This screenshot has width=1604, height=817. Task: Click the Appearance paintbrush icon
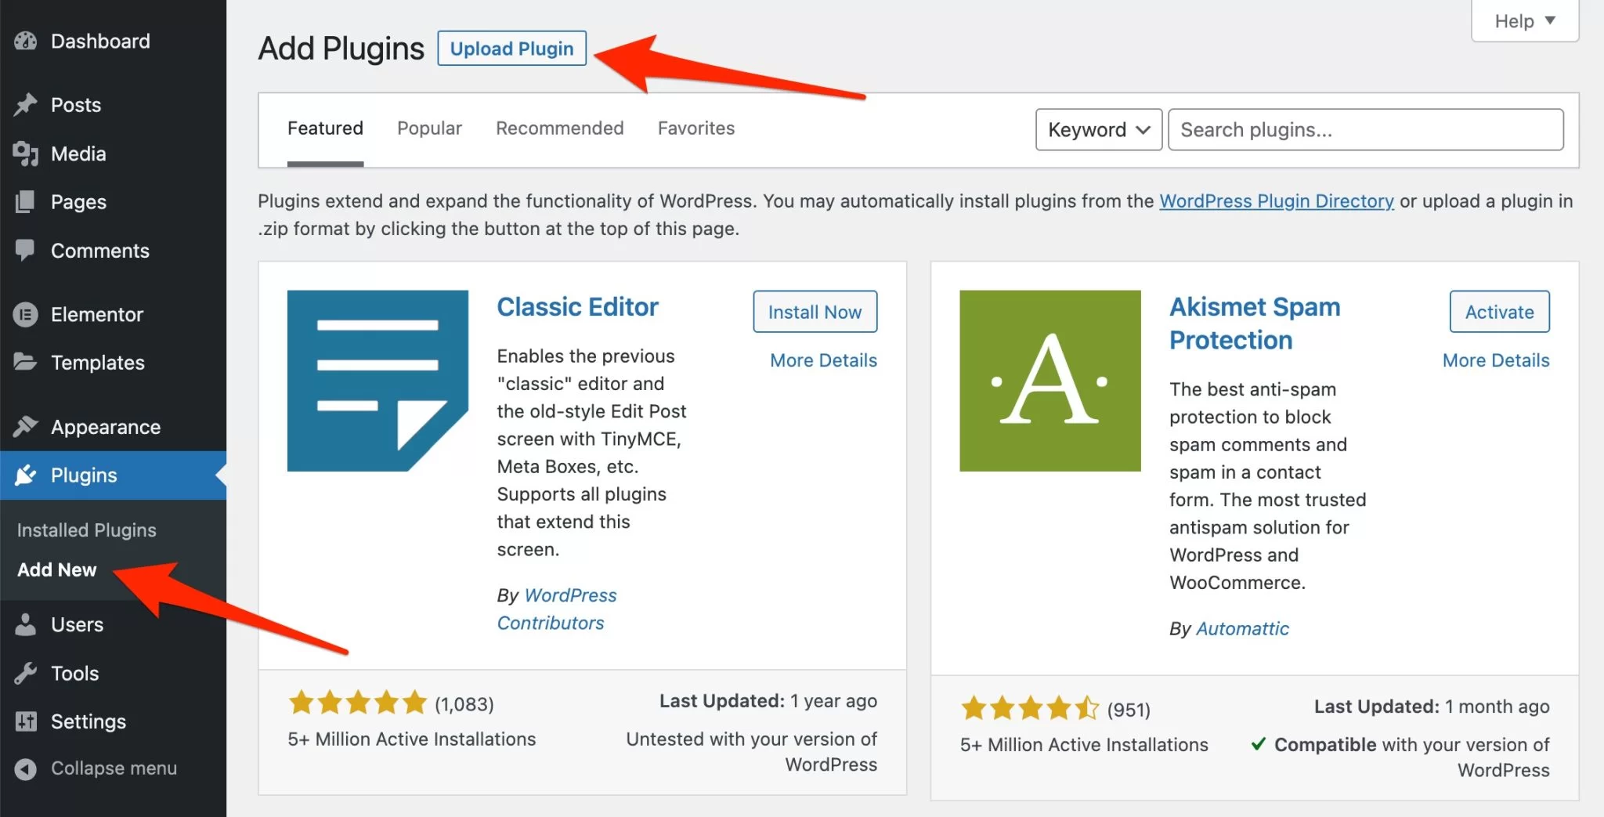pyautogui.click(x=25, y=426)
